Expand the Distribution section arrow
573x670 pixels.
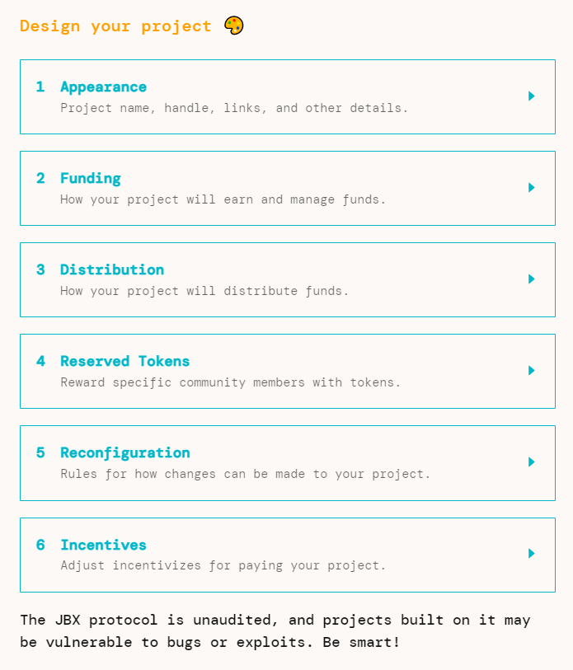[x=532, y=279]
